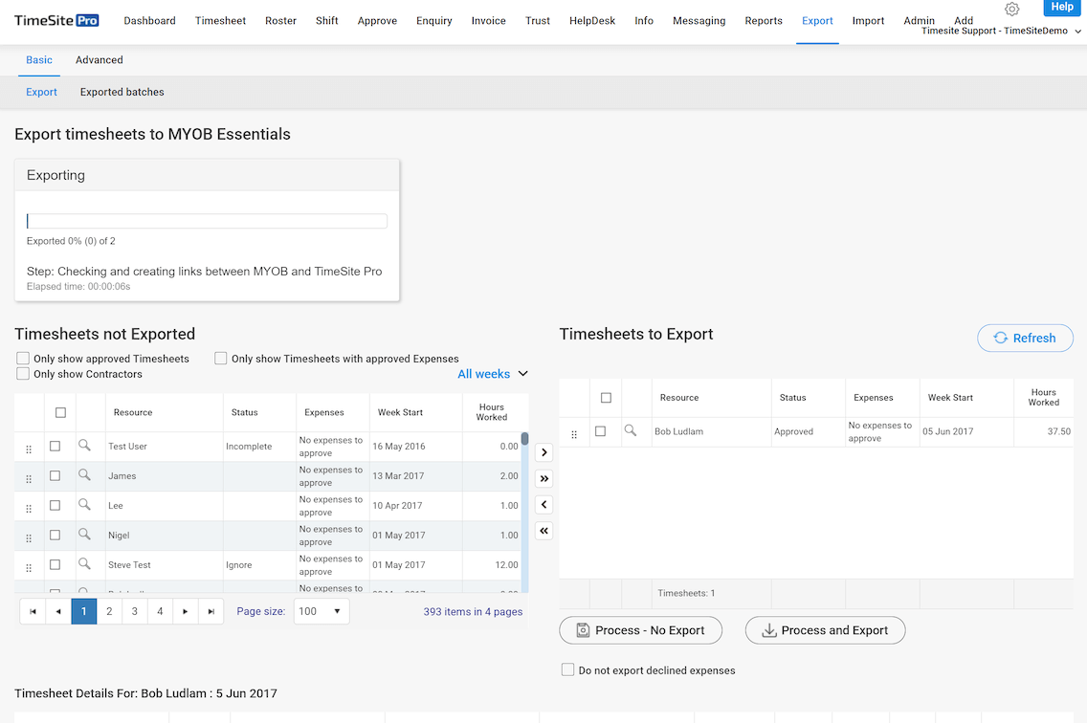Image resolution: width=1087 pixels, height=723 pixels.
Task: Go to page 4 of results
Action: pyautogui.click(x=160, y=611)
